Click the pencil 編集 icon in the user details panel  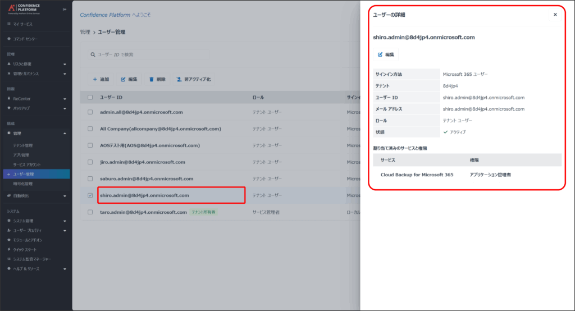point(380,54)
